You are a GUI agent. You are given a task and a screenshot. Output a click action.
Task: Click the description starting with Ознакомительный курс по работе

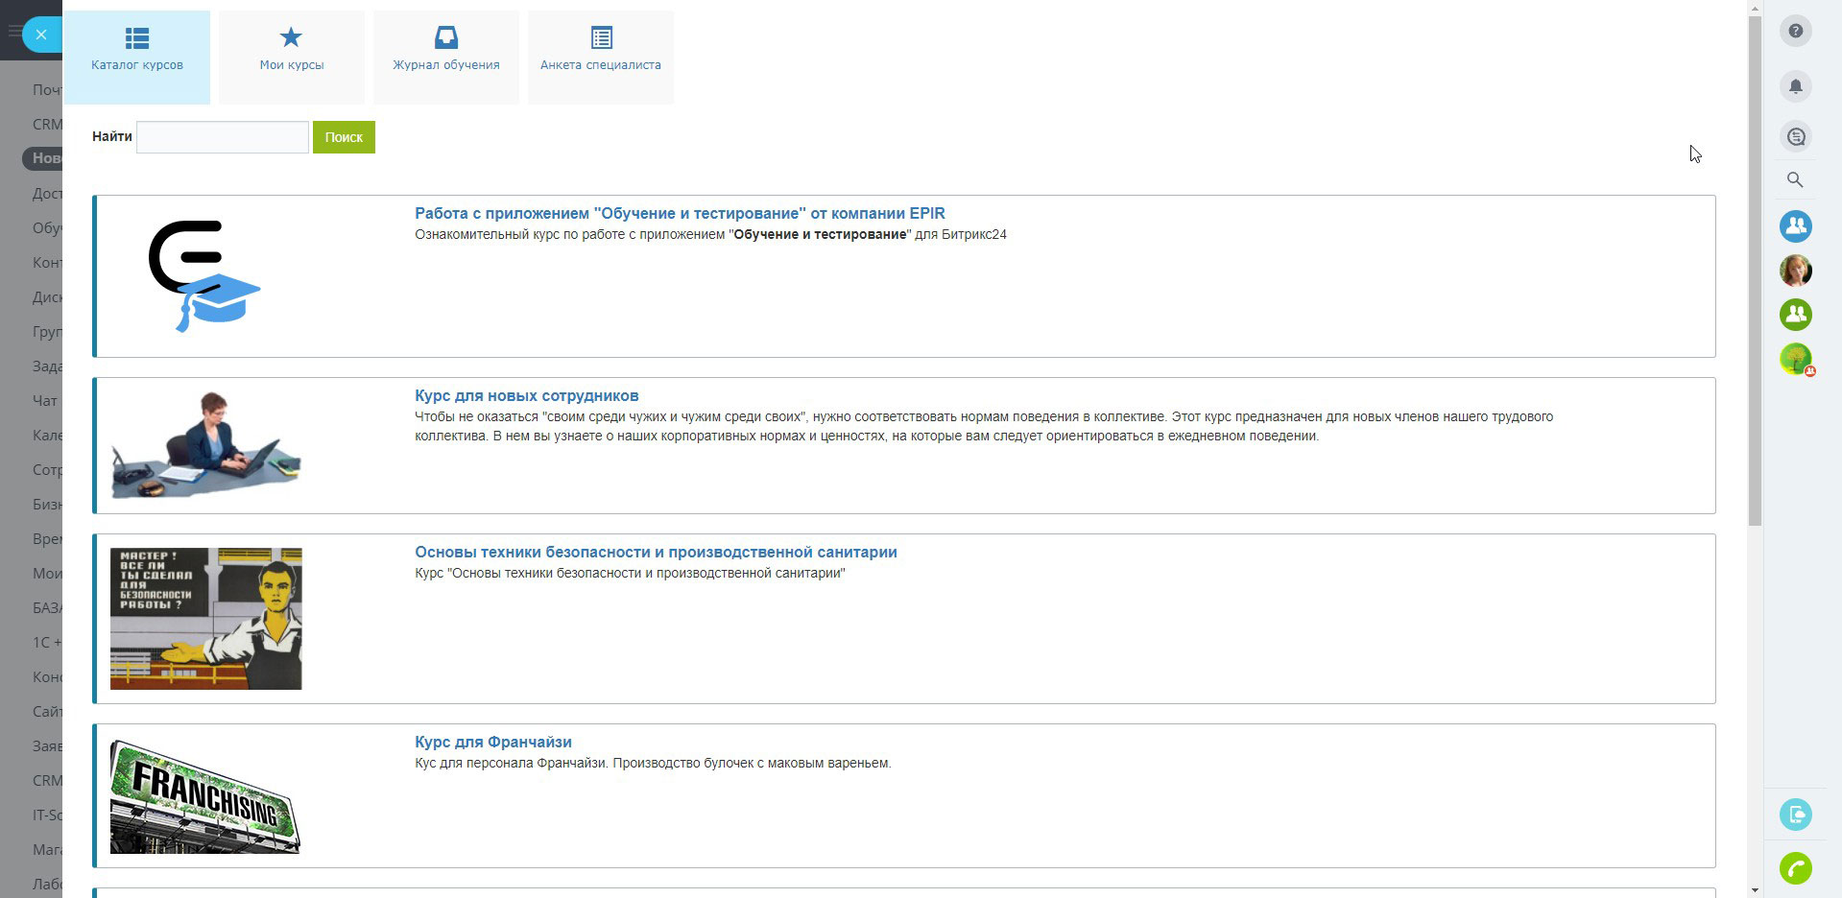710,234
